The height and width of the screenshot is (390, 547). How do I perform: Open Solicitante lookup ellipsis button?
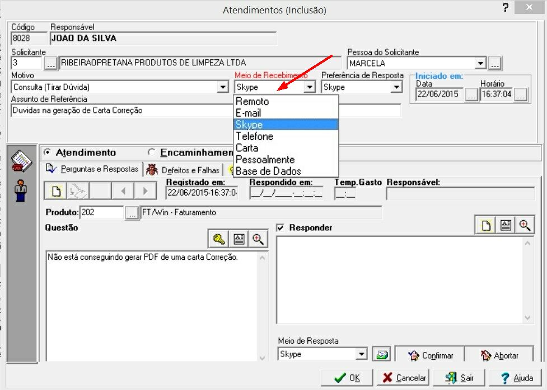coord(51,63)
